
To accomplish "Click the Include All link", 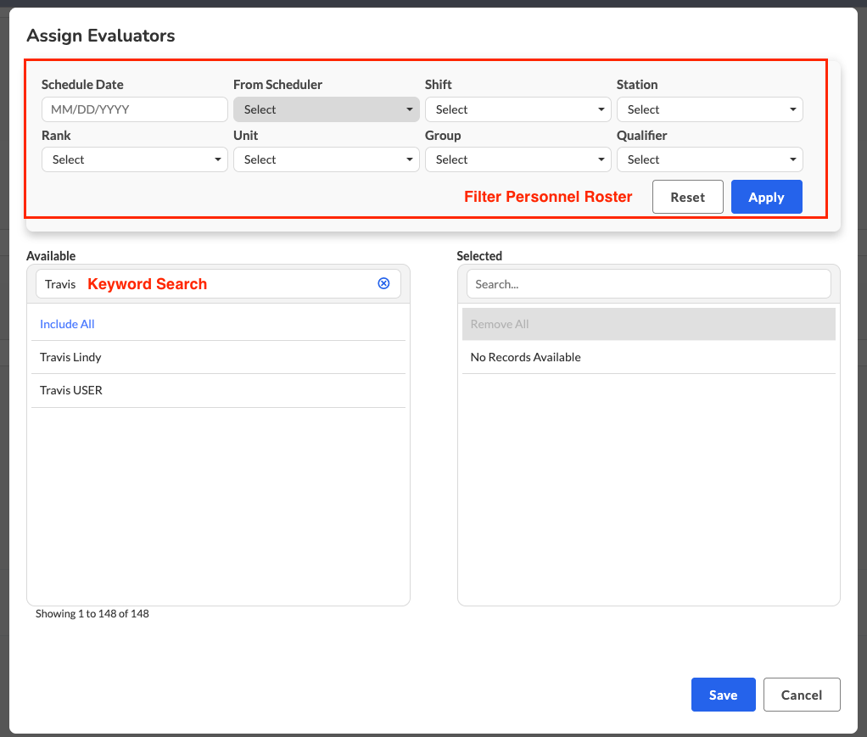I will pos(68,324).
